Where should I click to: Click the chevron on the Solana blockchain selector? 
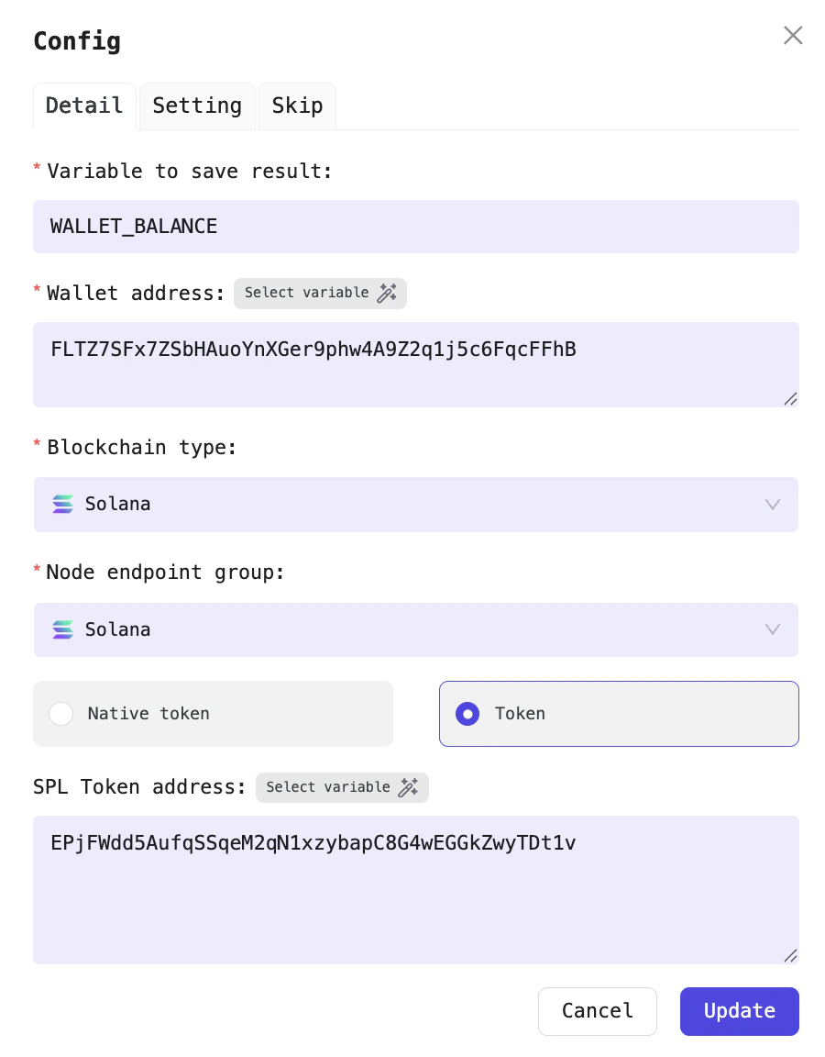click(772, 505)
